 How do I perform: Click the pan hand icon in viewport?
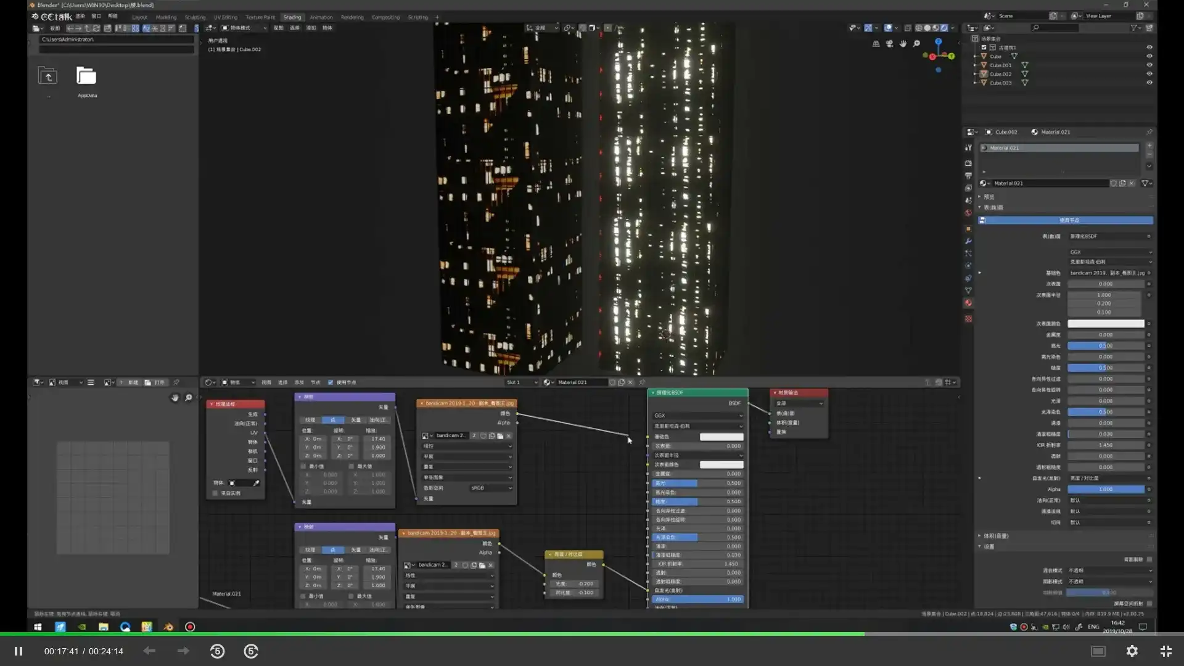pyautogui.click(x=903, y=44)
